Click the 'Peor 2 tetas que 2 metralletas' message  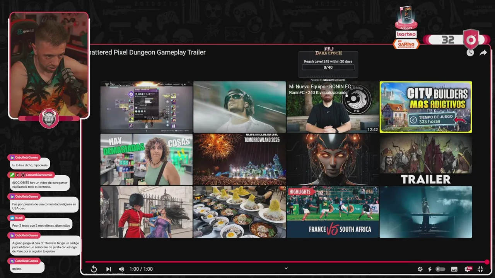pyautogui.click(x=41, y=225)
